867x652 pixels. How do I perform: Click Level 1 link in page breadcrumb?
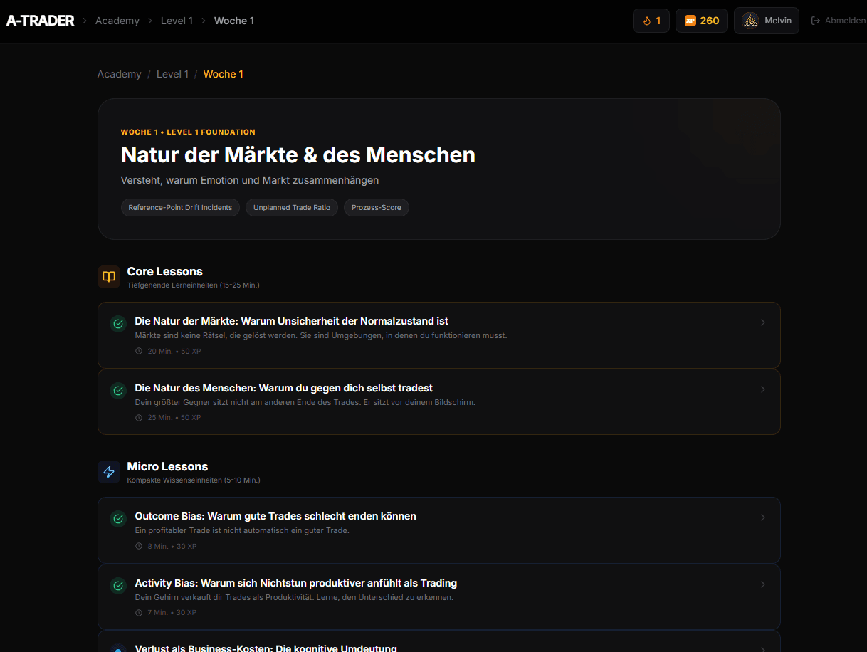pos(172,74)
